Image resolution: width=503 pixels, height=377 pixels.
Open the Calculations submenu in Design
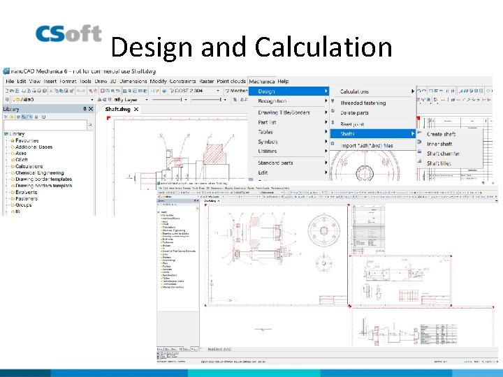tap(373, 91)
